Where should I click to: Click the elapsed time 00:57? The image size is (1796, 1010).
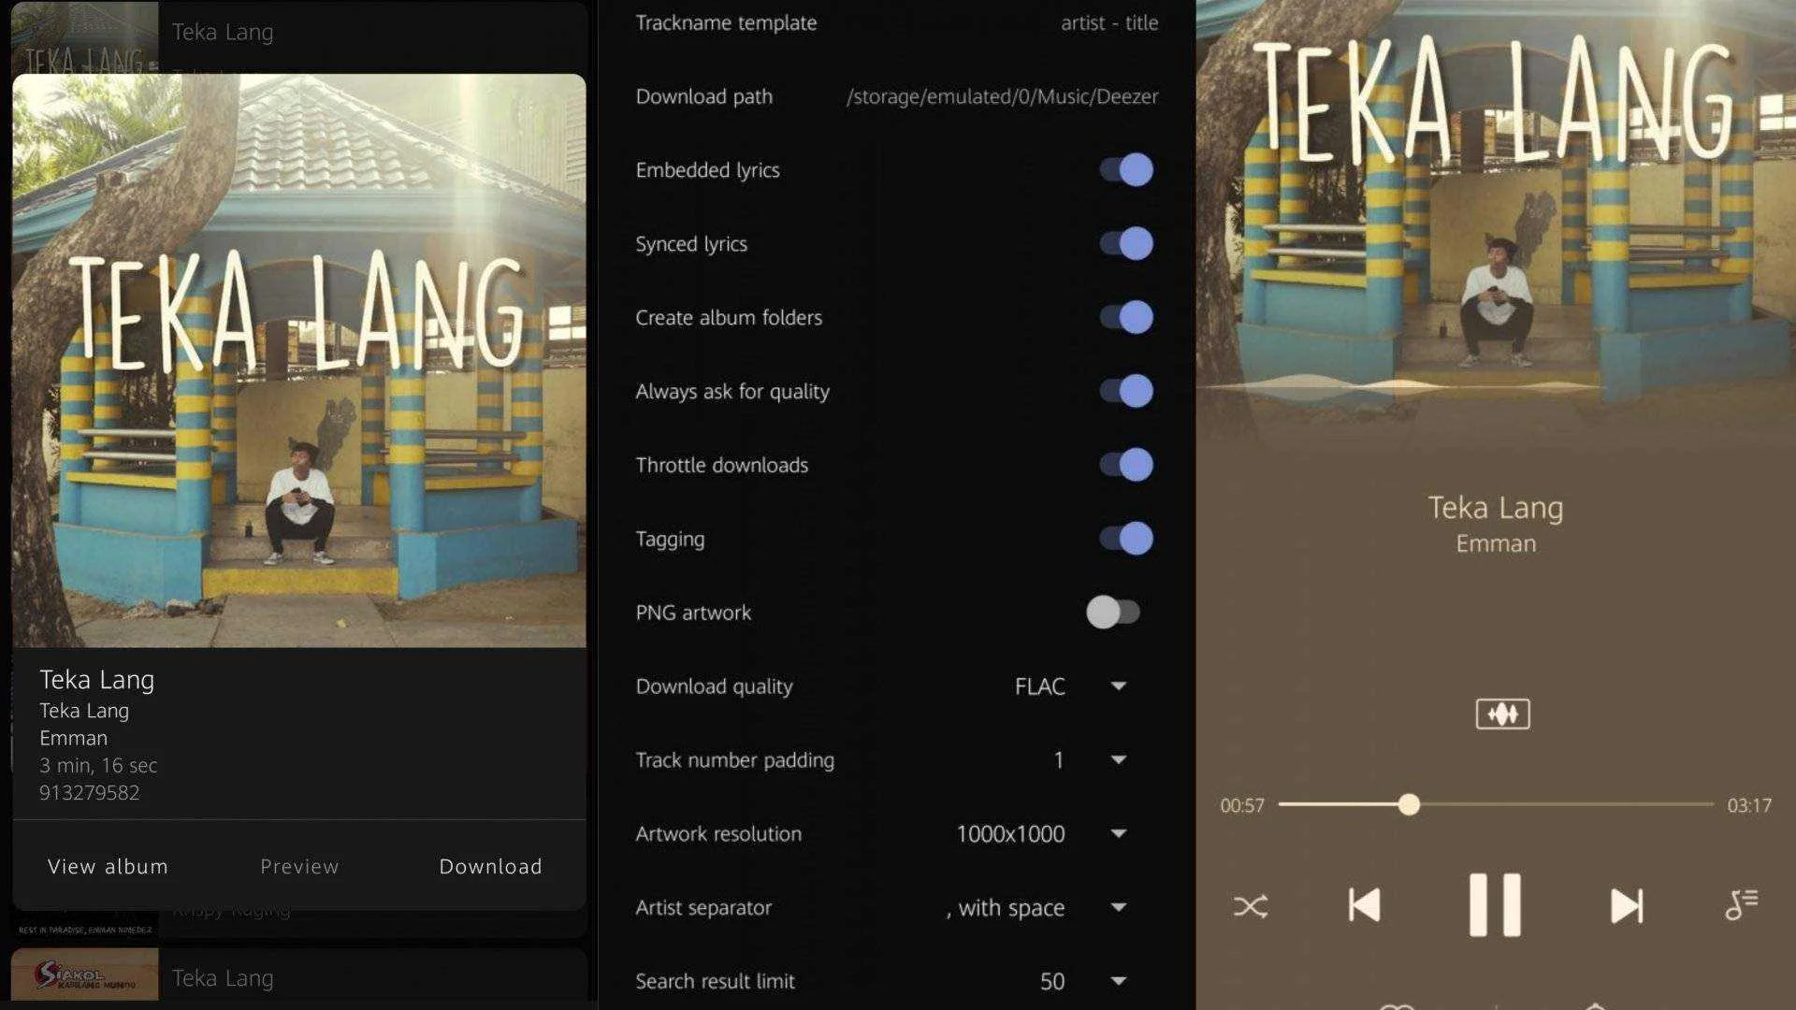point(1241,806)
